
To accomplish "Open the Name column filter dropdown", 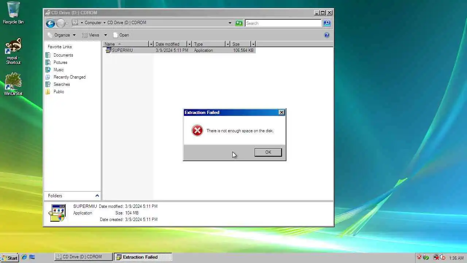I will (x=151, y=44).
